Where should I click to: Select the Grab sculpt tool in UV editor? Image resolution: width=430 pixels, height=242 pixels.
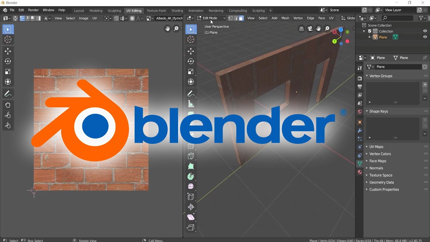pyautogui.click(x=8, y=106)
